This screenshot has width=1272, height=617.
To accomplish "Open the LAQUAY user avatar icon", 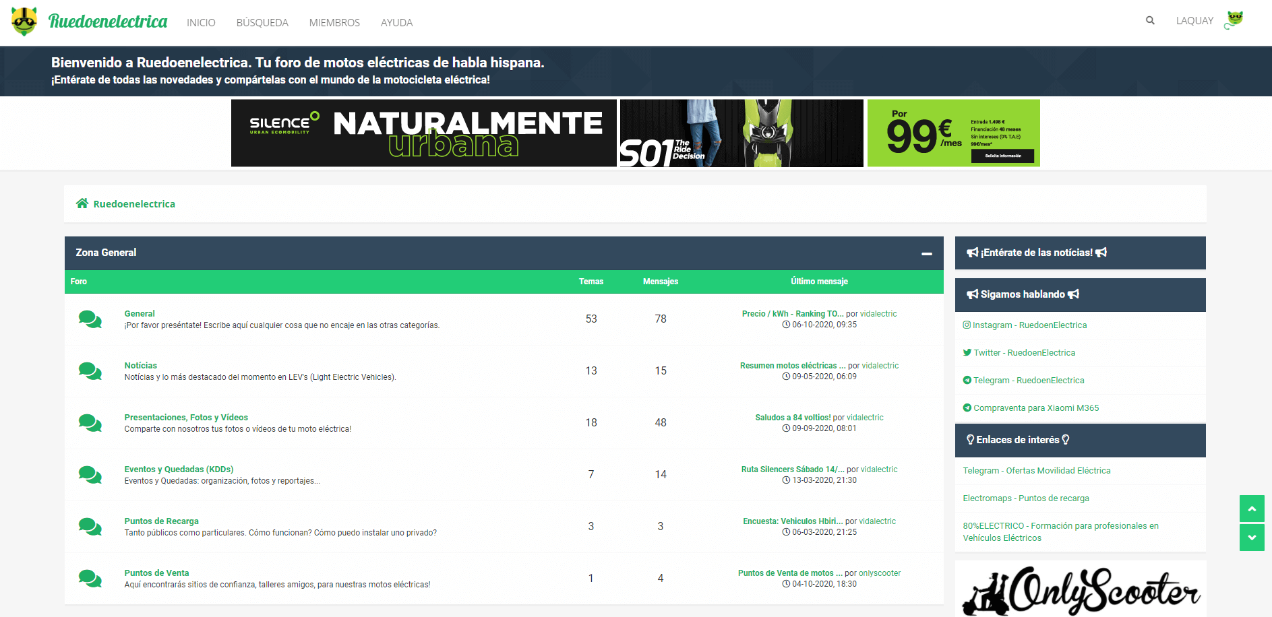I will tap(1234, 20).
